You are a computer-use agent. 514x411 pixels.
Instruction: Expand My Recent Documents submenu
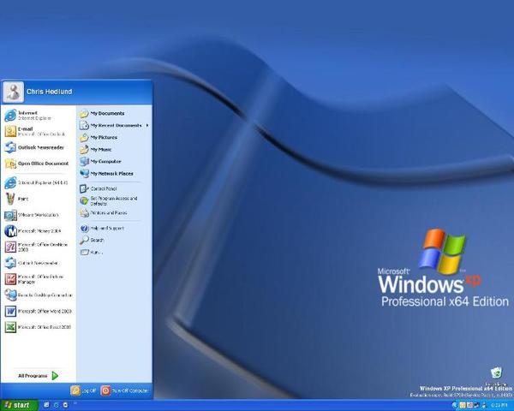point(114,126)
